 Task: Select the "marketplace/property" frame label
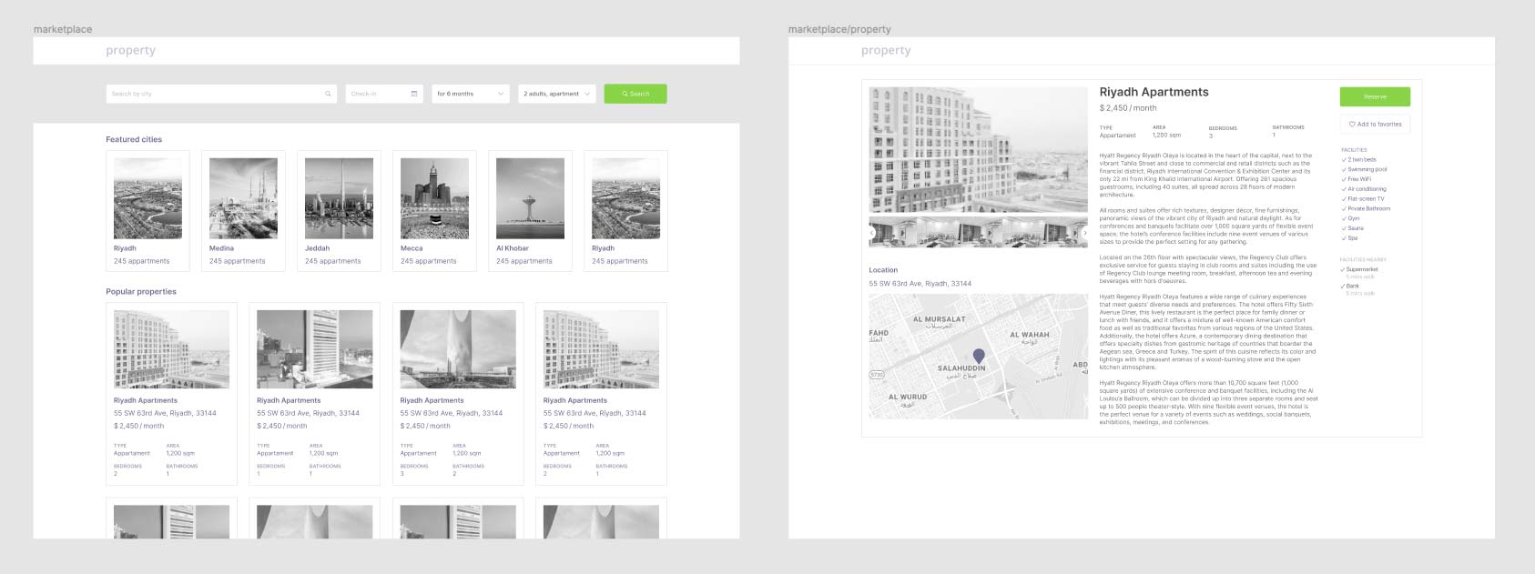click(x=839, y=29)
